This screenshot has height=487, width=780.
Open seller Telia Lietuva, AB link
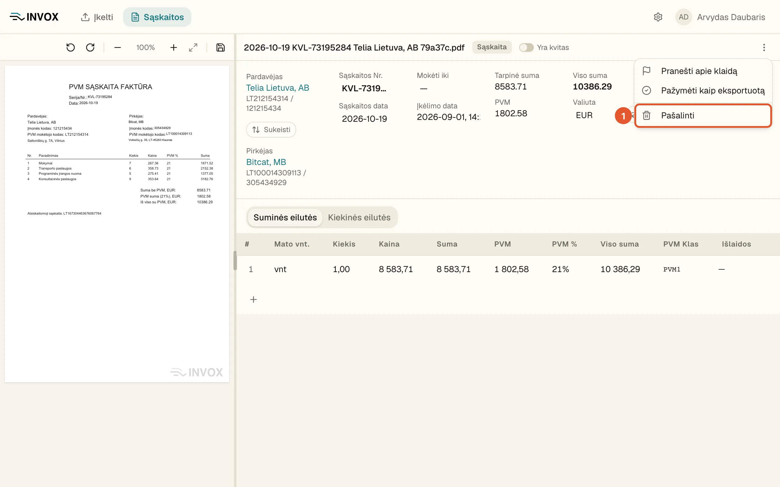coord(278,88)
